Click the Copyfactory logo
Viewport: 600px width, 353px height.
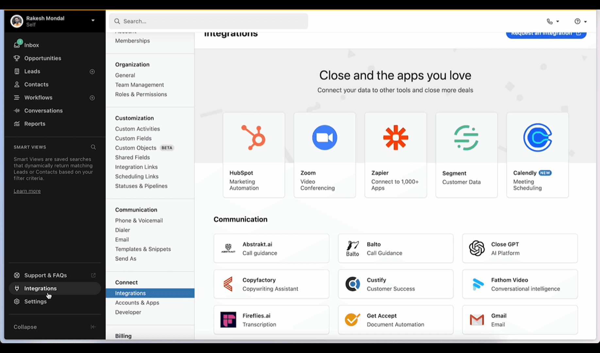click(x=228, y=284)
